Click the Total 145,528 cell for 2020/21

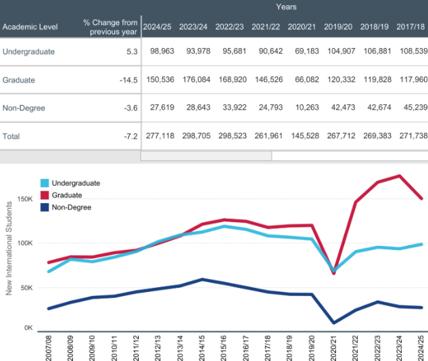point(303,136)
